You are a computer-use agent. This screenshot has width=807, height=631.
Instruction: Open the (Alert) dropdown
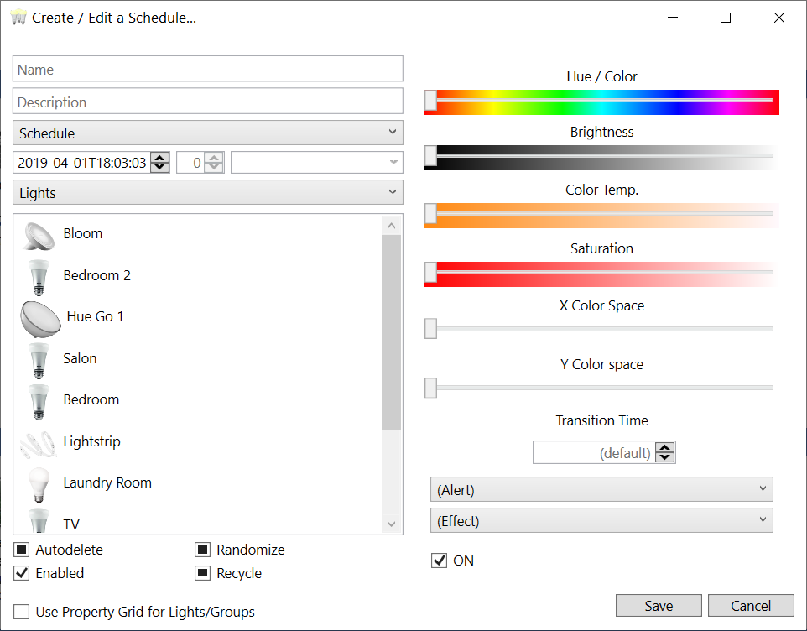pos(601,489)
